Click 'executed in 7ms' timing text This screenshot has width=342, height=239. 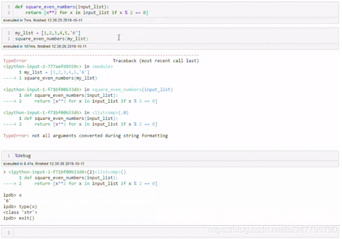coord(43,20)
